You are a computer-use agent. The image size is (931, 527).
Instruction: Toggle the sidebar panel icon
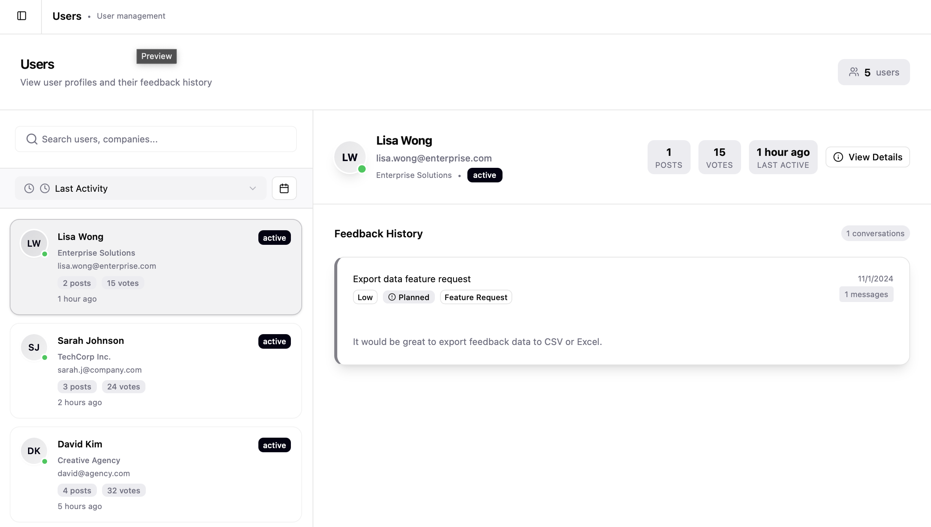(22, 16)
